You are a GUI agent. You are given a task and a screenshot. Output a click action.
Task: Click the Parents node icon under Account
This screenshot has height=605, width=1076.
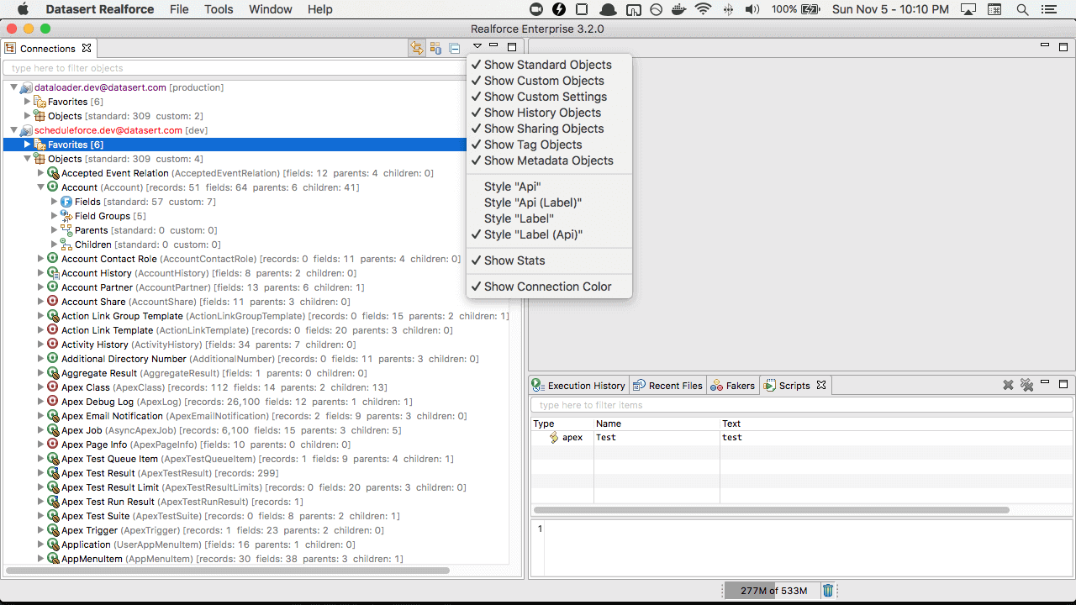66,230
